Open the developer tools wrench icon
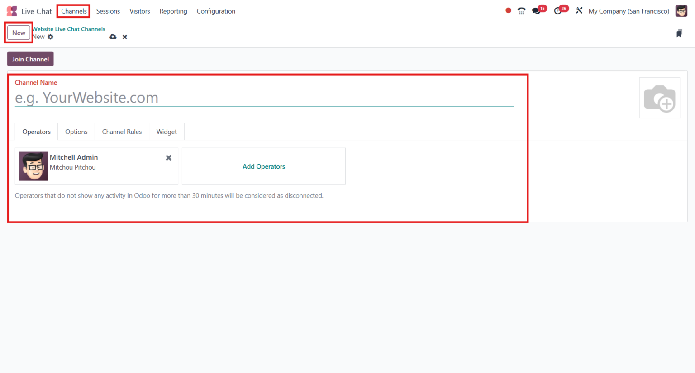This screenshot has height=373, width=695. tap(579, 10)
